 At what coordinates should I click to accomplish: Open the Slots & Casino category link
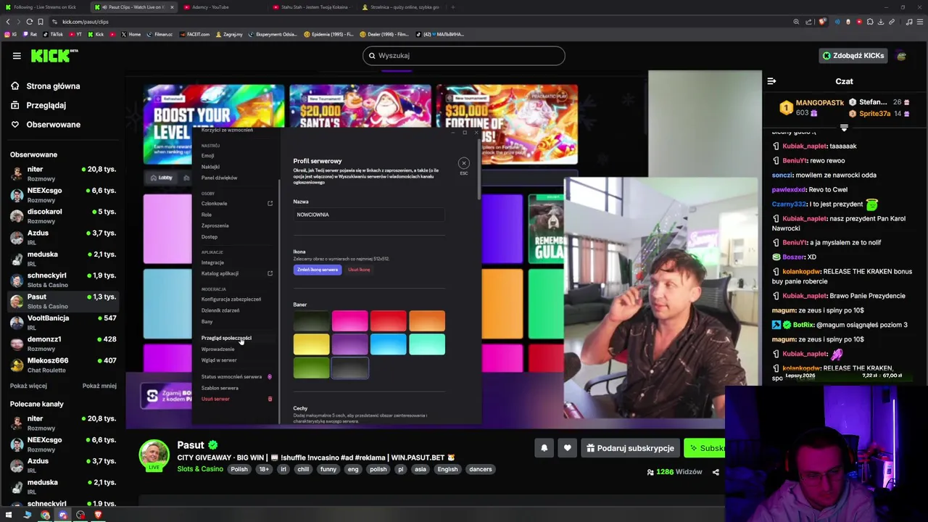click(200, 469)
